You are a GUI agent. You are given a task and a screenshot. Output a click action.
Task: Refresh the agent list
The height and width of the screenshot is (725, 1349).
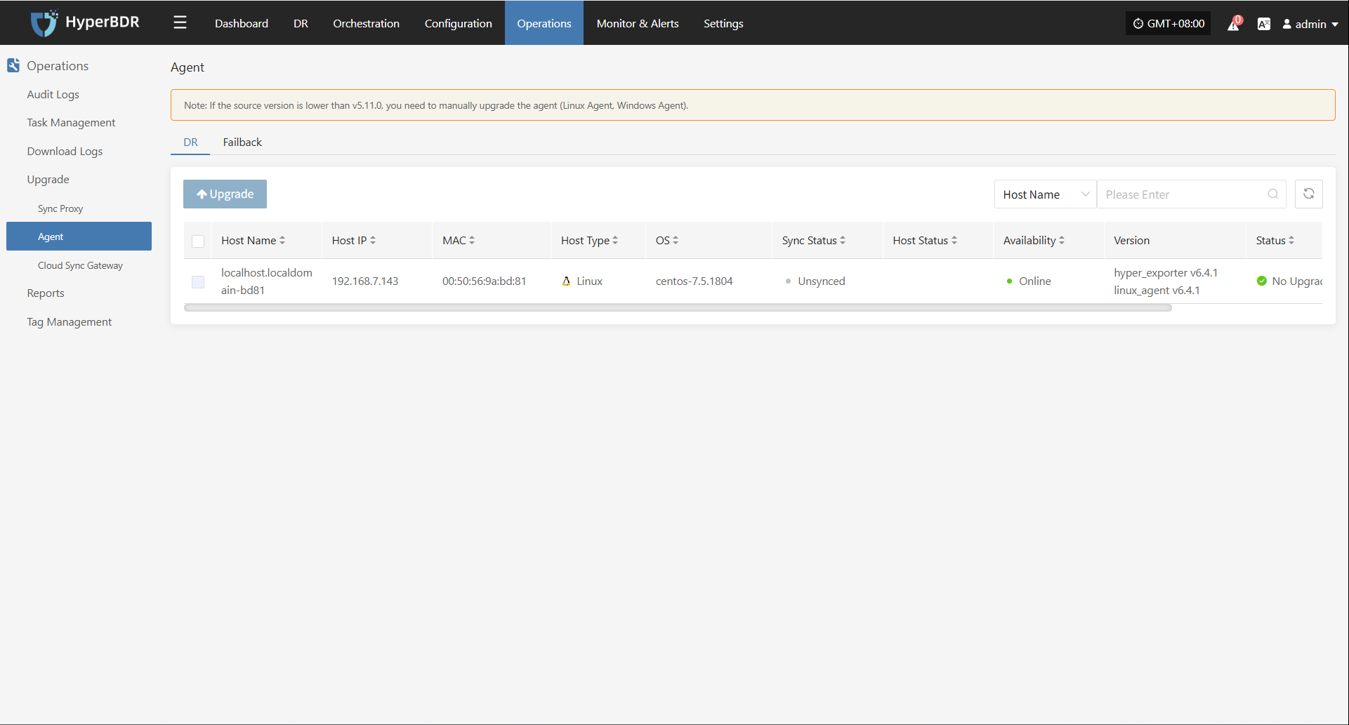[x=1308, y=194]
